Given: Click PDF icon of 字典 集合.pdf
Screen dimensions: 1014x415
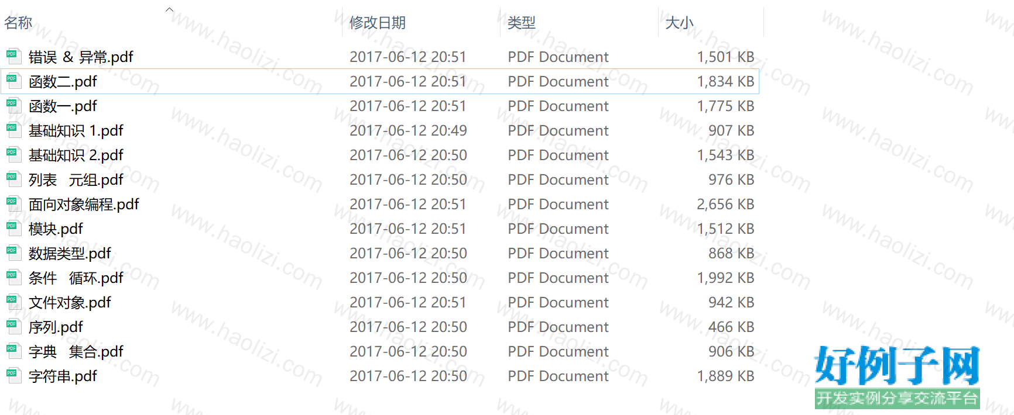Looking at the screenshot, I should tap(13, 351).
